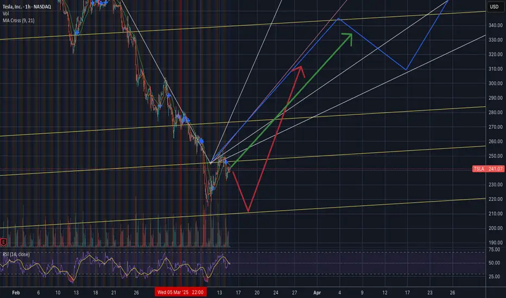Select the green arrow drawing

click(292, 100)
